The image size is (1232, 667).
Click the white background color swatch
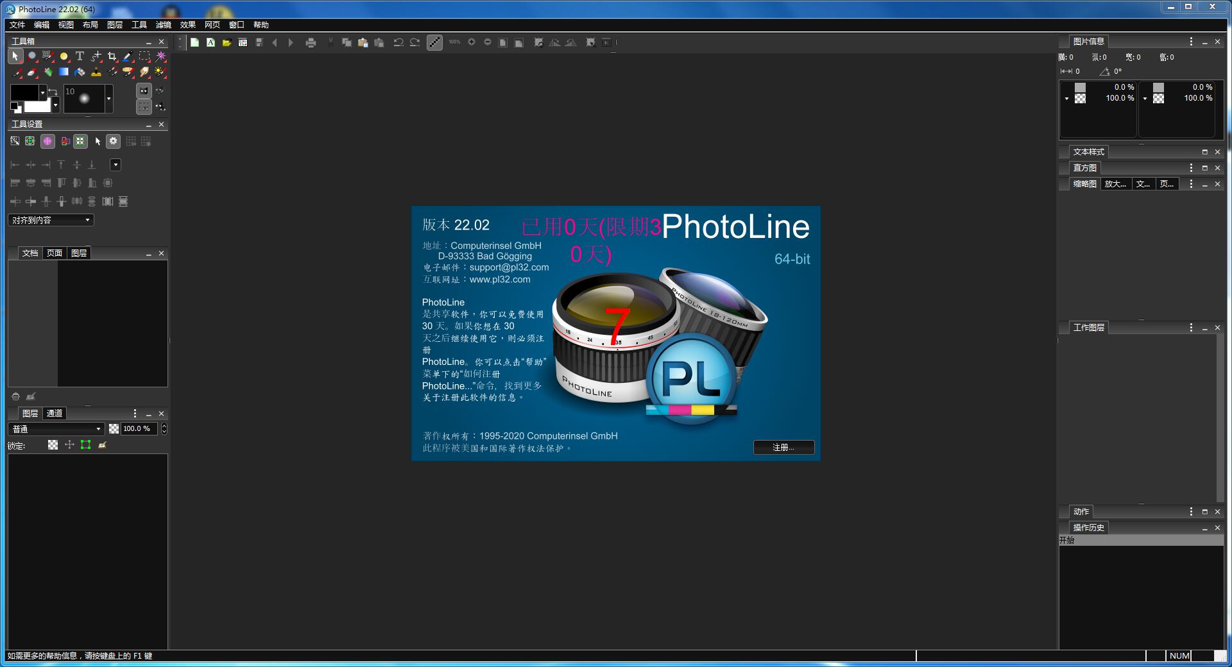(37, 106)
